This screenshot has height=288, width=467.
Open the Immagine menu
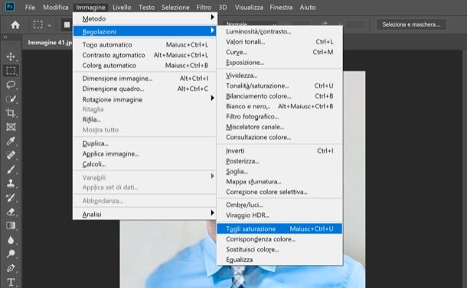pyautogui.click(x=90, y=7)
